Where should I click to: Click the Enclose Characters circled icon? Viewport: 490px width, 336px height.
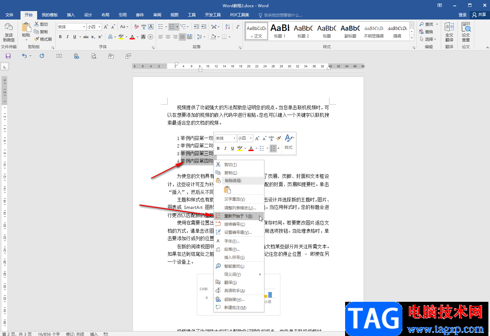point(150,37)
